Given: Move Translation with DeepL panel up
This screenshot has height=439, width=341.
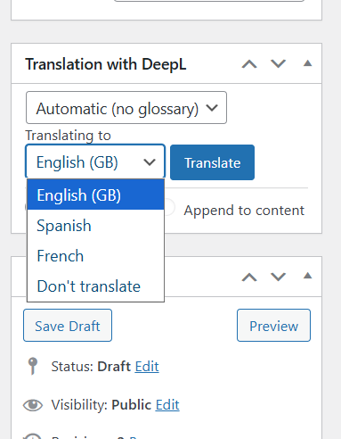Looking at the screenshot, I should pos(249,64).
